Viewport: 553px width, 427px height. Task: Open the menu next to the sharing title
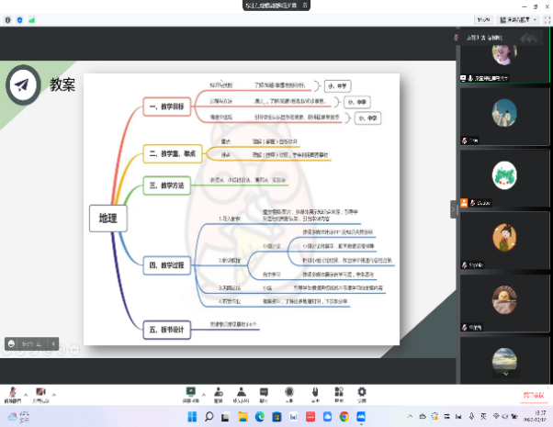pos(304,6)
